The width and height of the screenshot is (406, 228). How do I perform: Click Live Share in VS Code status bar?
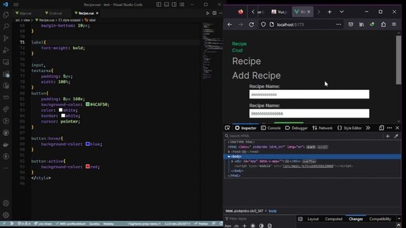coord(43,224)
